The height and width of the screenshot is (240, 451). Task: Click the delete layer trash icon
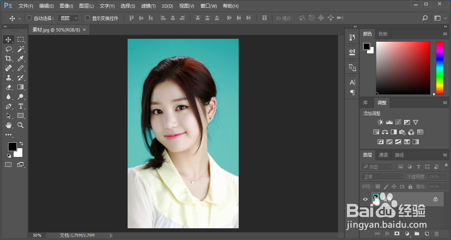[x=436, y=233]
